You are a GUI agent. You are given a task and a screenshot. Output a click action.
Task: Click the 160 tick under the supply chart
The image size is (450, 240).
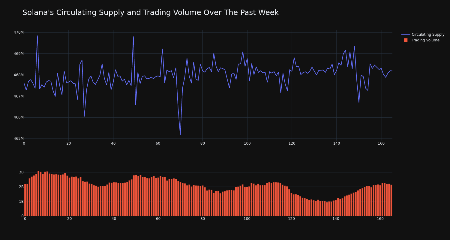pyautogui.click(x=381, y=143)
